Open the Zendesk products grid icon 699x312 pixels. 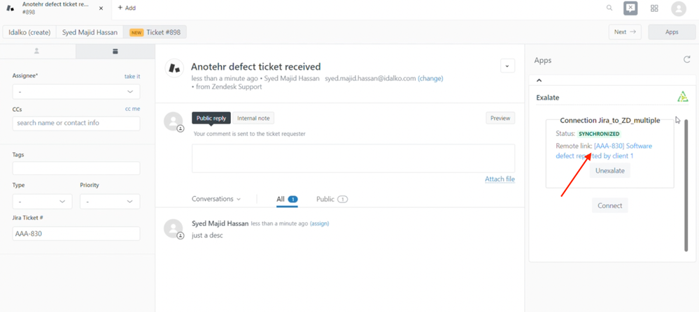point(654,8)
